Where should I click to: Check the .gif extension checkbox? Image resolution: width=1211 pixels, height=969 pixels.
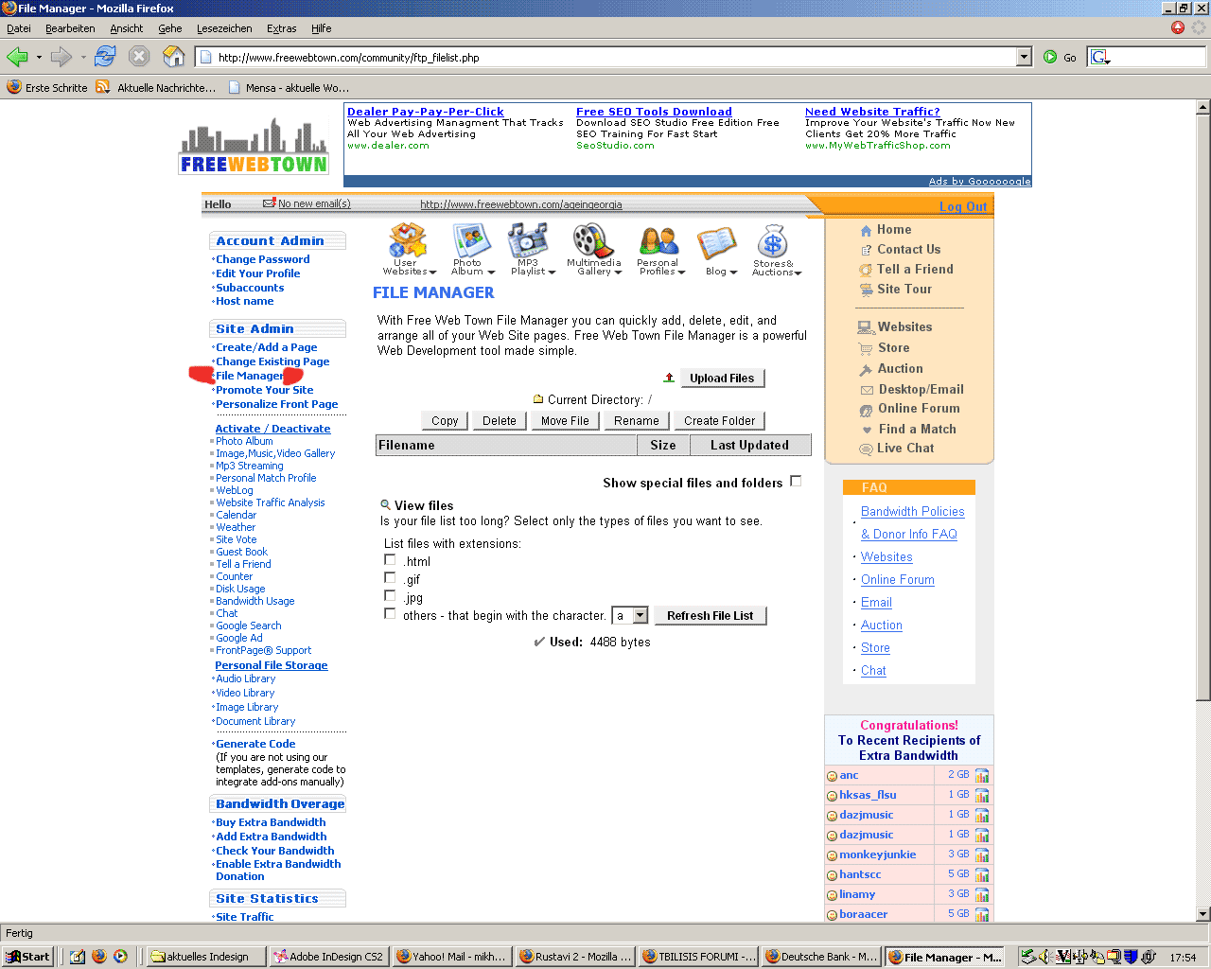[x=390, y=577]
